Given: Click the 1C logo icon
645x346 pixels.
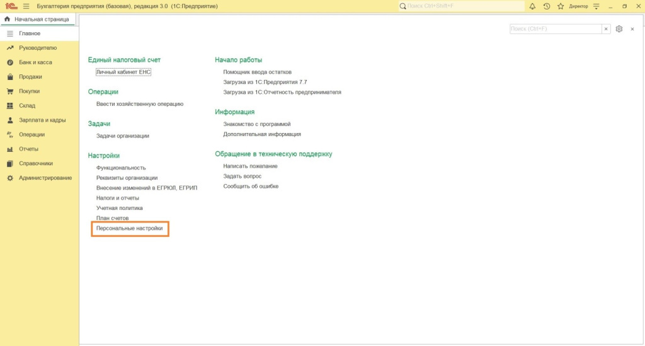Looking at the screenshot, I should coord(11,6).
